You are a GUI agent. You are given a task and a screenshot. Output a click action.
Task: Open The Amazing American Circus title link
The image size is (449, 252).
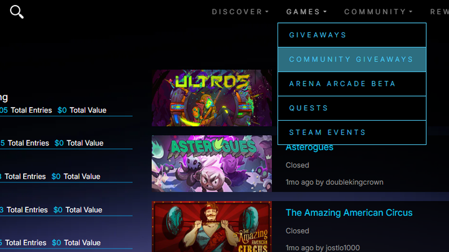pyautogui.click(x=349, y=213)
